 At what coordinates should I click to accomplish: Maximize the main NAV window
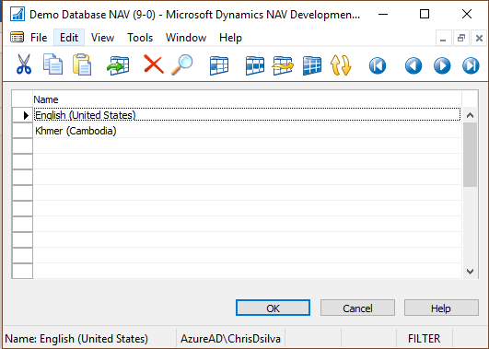425,14
